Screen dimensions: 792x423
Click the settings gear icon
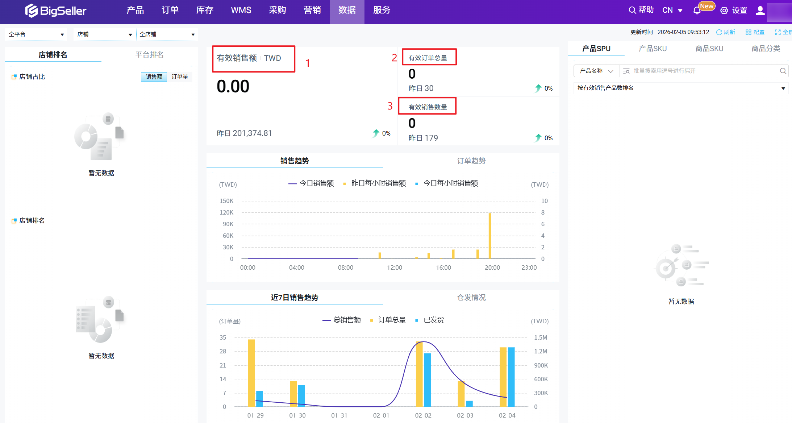(724, 11)
